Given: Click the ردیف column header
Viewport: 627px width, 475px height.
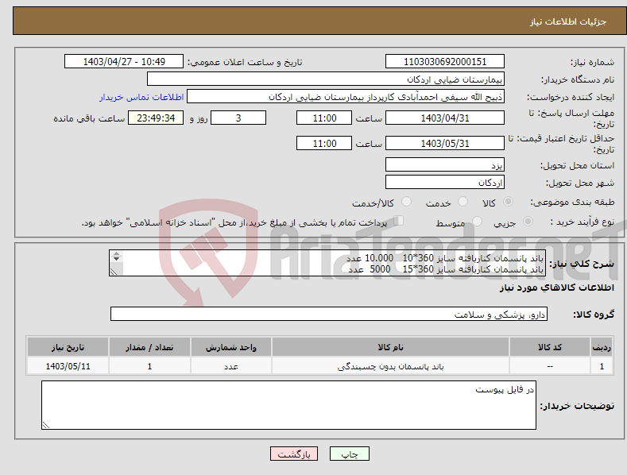Looking at the screenshot, I should [x=602, y=347].
